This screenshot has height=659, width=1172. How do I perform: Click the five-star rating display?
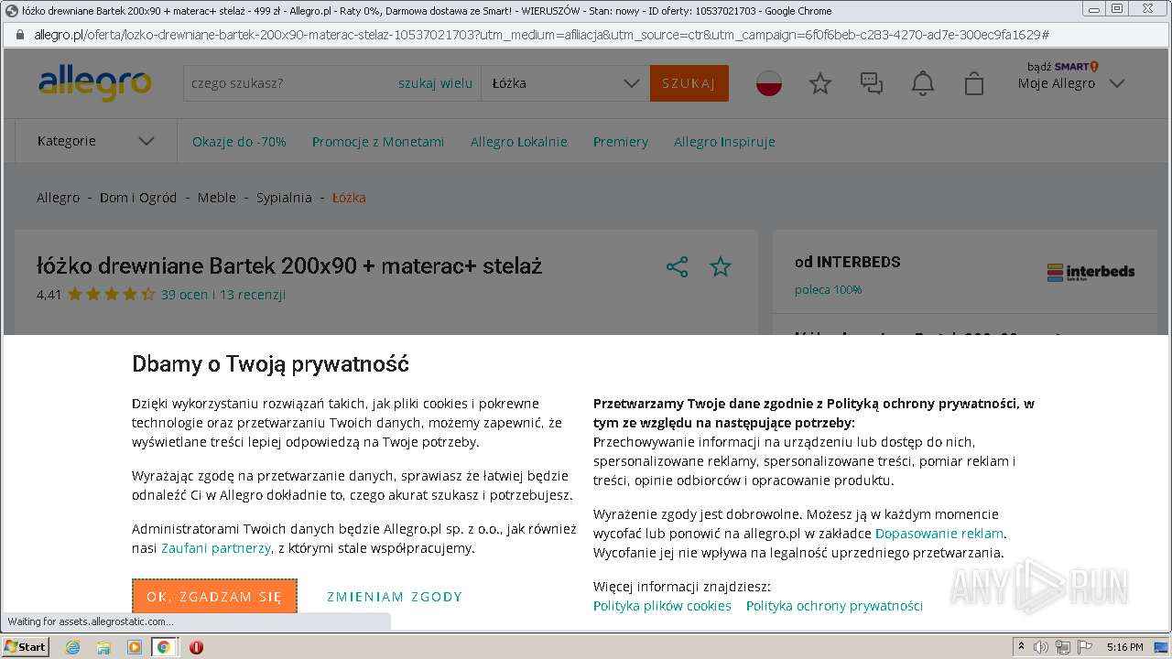112,295
